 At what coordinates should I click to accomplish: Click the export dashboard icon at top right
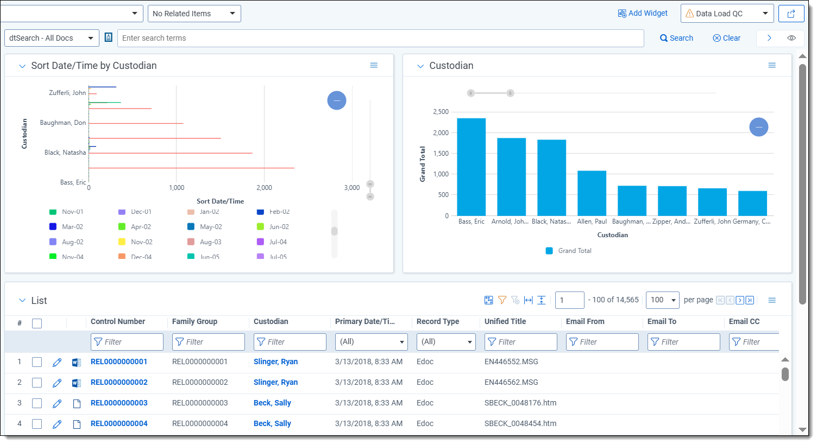[791, 14]
